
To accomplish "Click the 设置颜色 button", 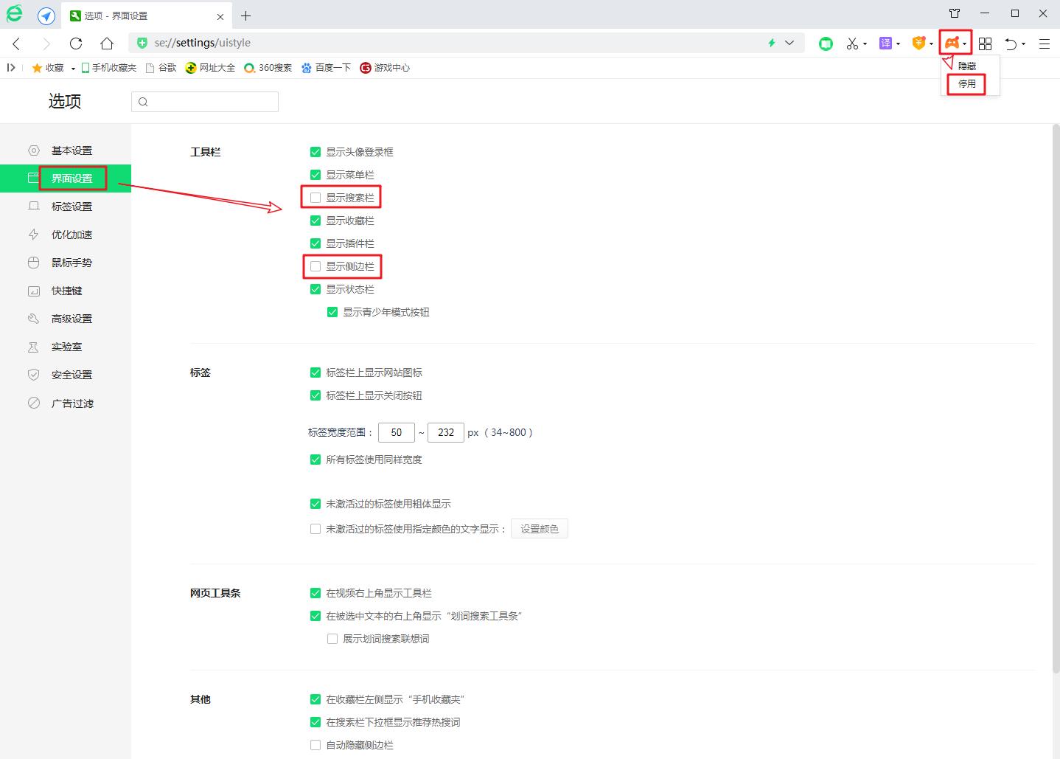I will [x=539, y=528].
